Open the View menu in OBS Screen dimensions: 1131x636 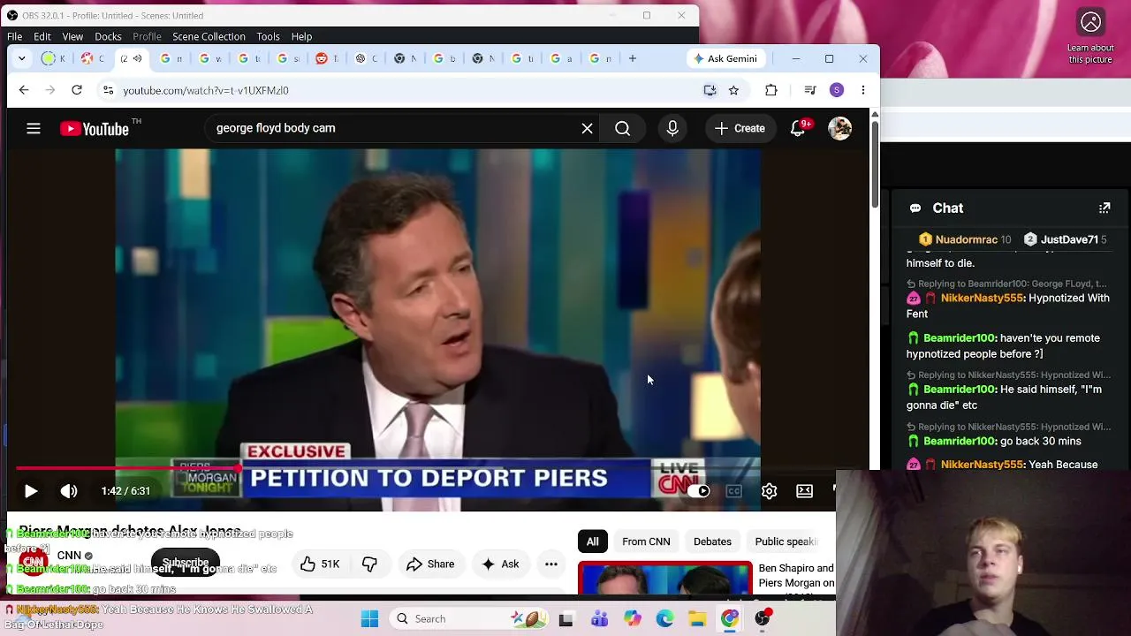pyautogui.click(x=72, y=36)
